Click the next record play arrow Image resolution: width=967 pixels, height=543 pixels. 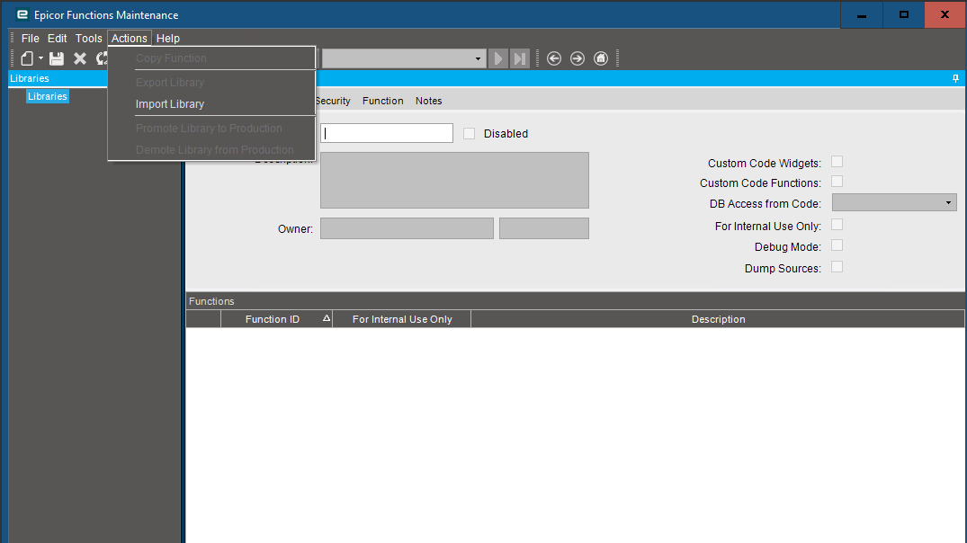pyautogui.click(x=497, y=58)
